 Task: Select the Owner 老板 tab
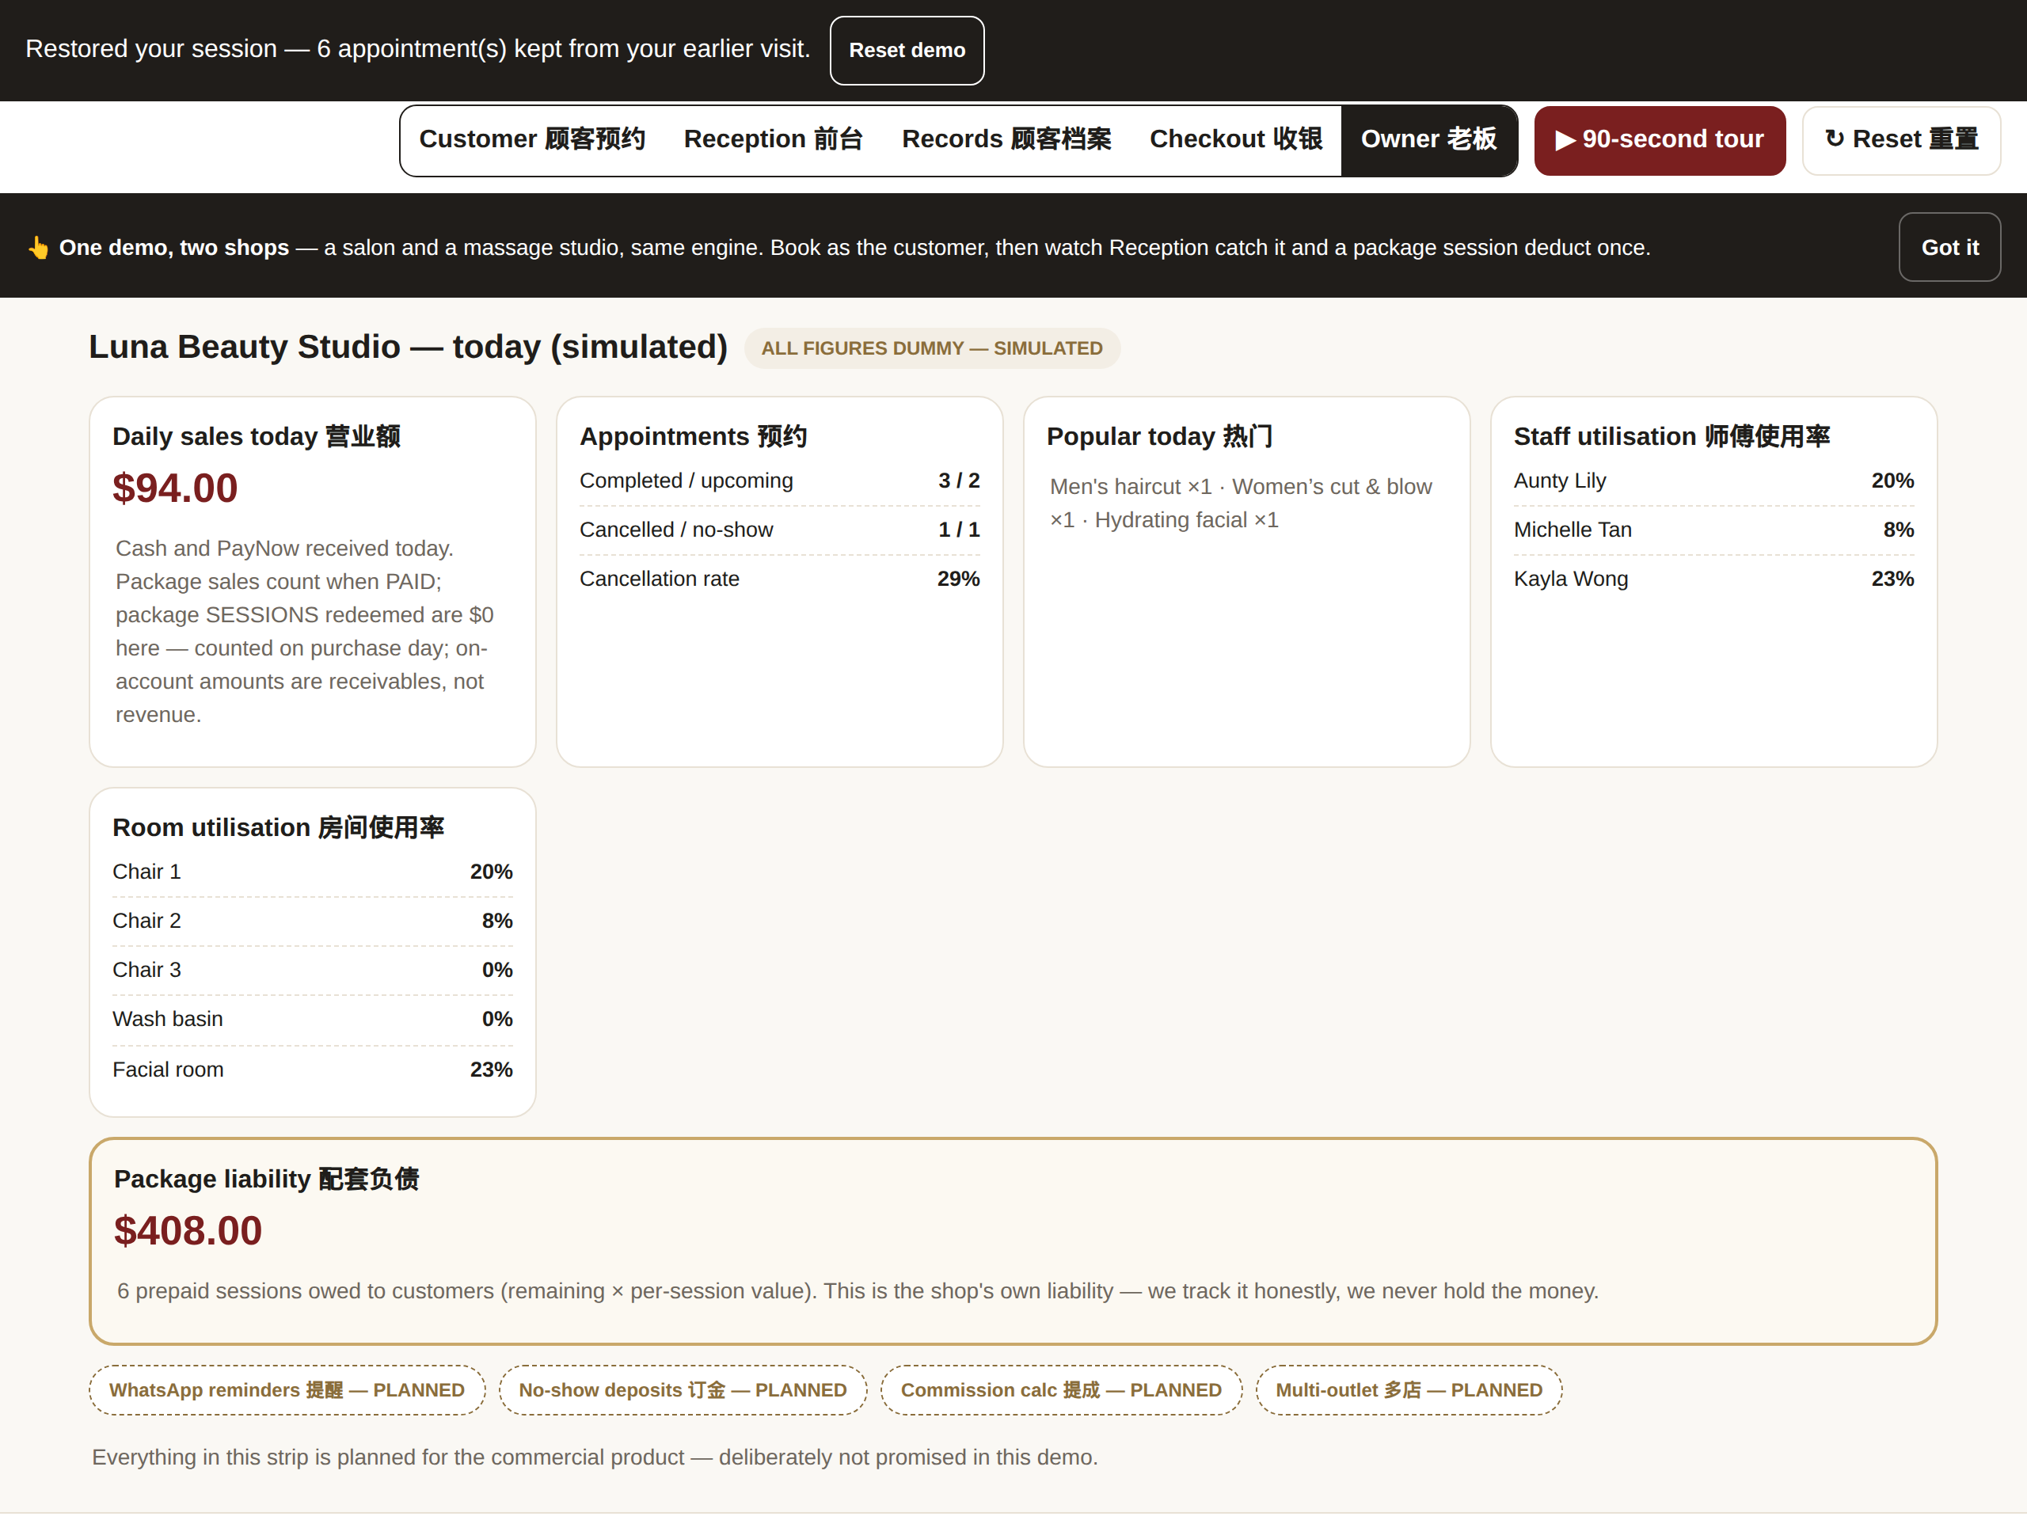(1428, 139)
